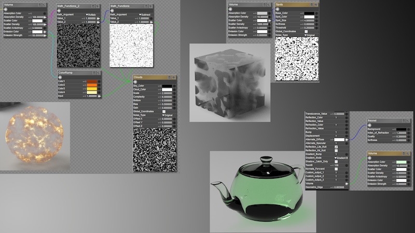The width and height of the screenshot is (415, 233).
Task: Open the Multiply dropdown in Math_Functions_2
Action: (91, 15)
